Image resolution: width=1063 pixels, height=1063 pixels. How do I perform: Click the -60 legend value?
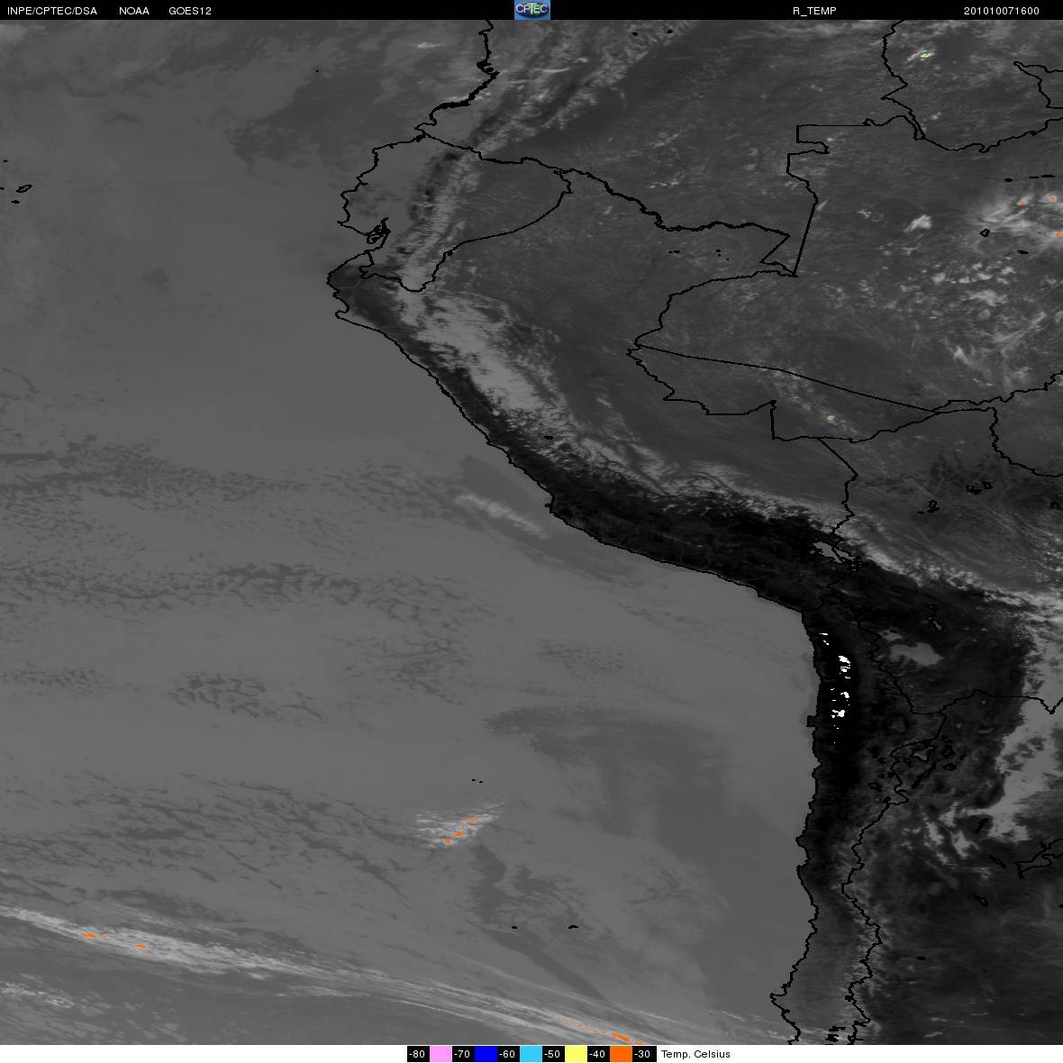[x=508, y=1054]
